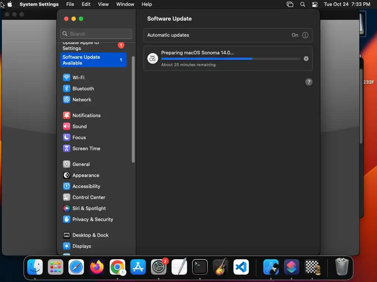
Task: Open the Window menu
Action: coord(125,4)
